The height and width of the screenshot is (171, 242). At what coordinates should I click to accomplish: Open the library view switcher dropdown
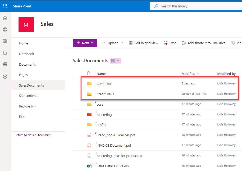115,61
